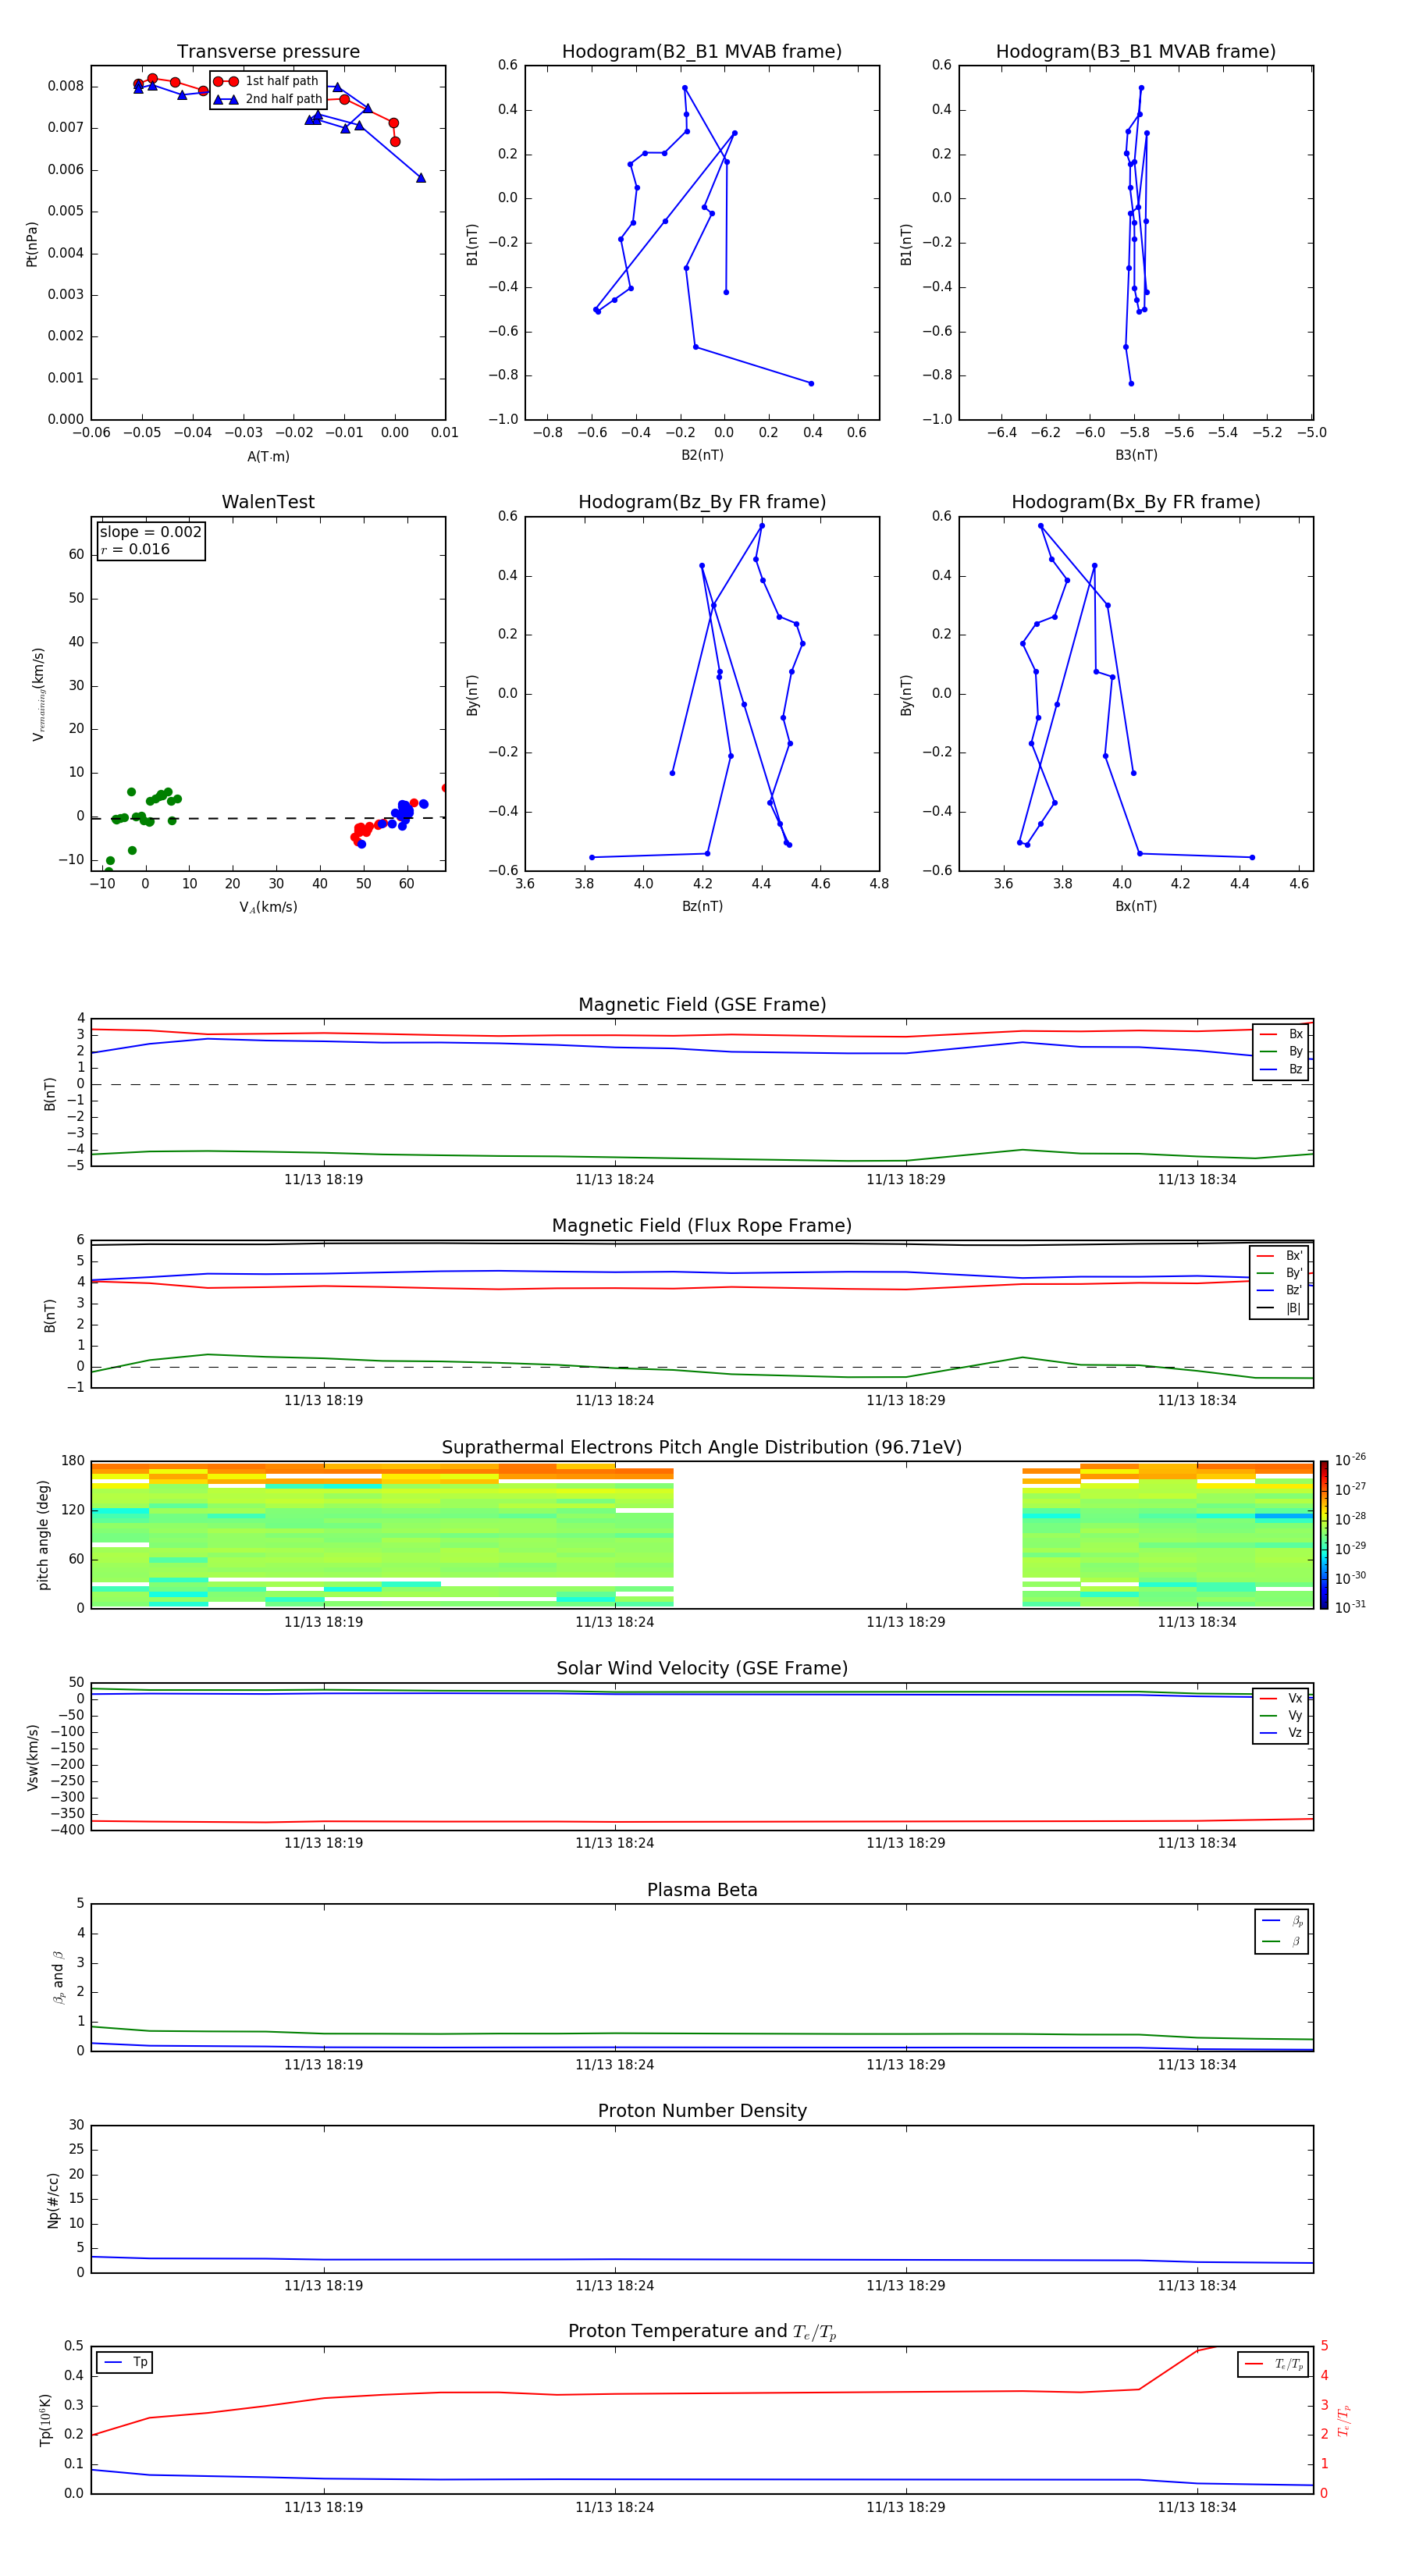
Task: Click '11/13 18:29' tick under pitch angle plot
Action: (905, 1622)
